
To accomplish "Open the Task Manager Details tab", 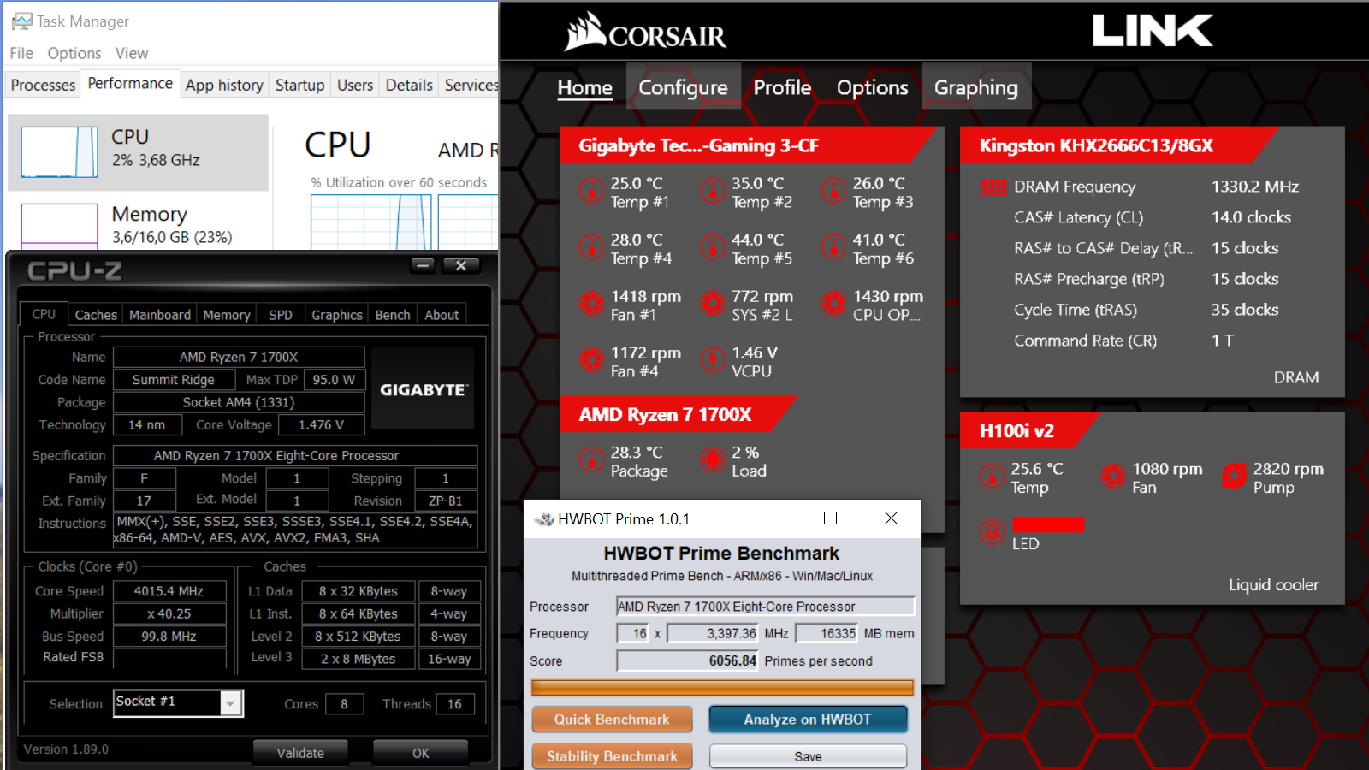I will 409,85.
